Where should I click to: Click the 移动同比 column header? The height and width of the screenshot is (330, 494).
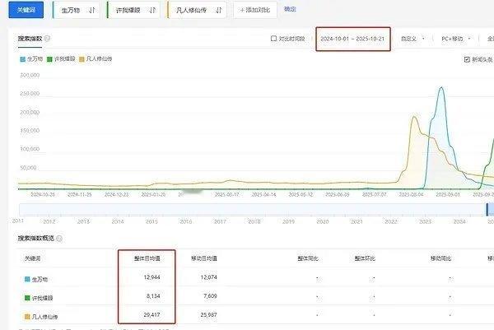440,258
